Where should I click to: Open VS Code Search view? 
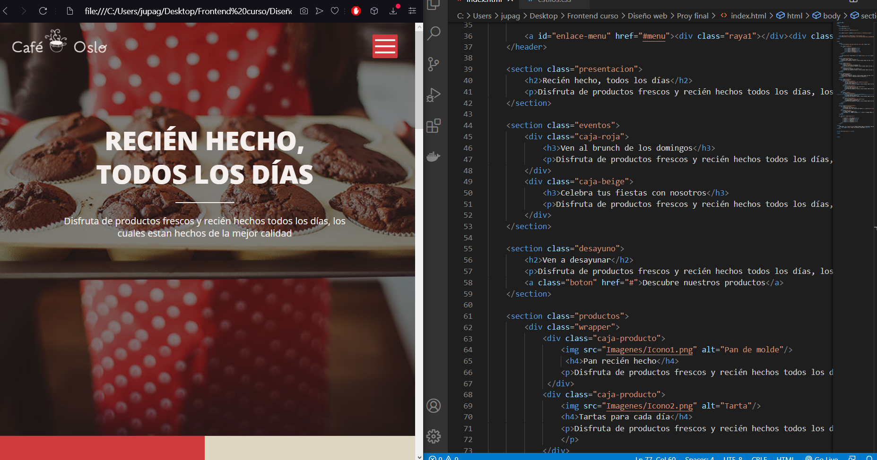[434, 33]
